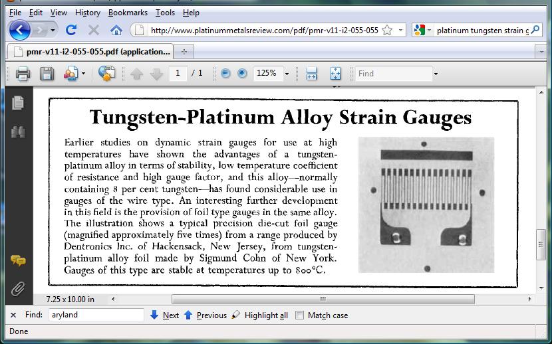Check the Match case checkbox
552x344 pixels.
(299, 315)
